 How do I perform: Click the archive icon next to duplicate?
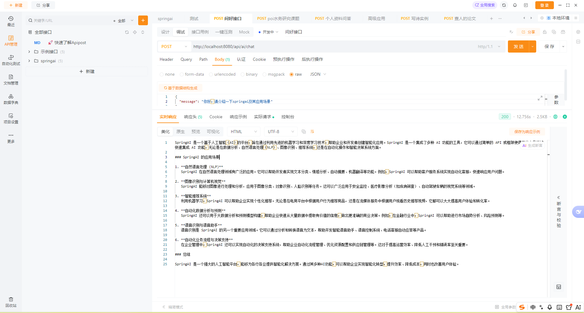click(x=563, y=32)
